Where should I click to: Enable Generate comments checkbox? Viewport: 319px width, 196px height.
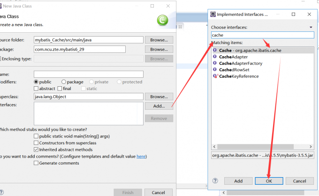tap(37, 163)
